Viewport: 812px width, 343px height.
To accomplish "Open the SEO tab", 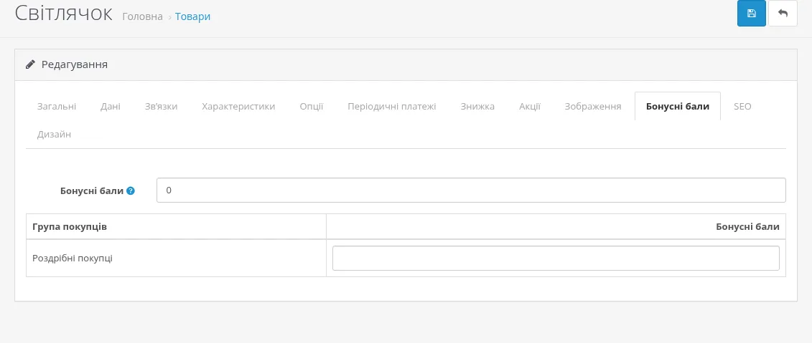I will coord(742,107).
